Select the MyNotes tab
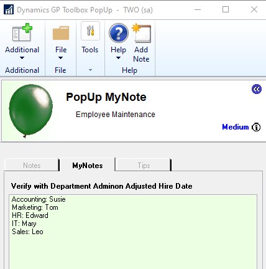The height and width of the screenshot is (269, 266). (x=87, y=165)
